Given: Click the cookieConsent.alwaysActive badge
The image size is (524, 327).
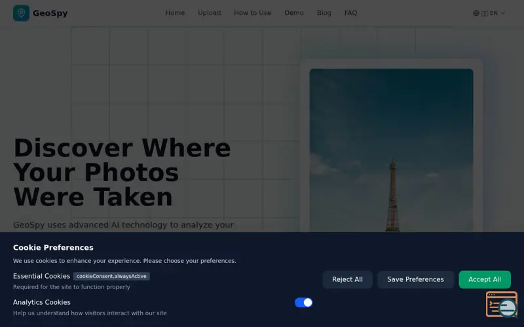Looking at the screenshot, I should click(111, 276).
